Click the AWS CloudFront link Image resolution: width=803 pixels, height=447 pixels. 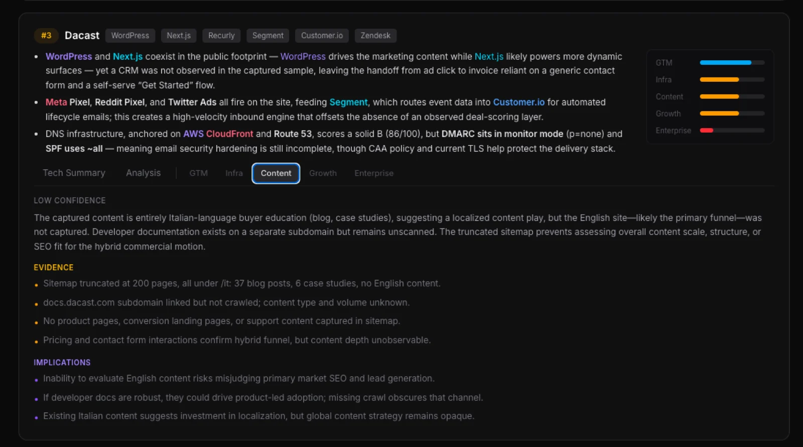pyautogui.click(x=218, y=134)
